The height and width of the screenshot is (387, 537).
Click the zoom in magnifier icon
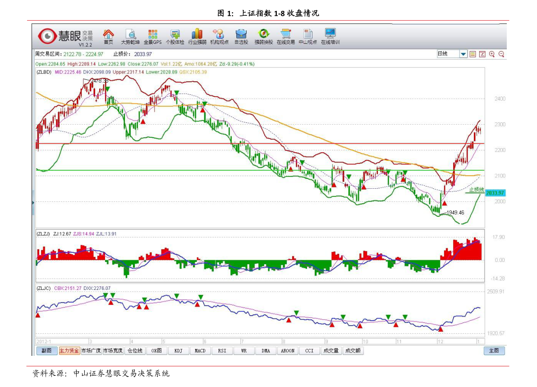pyautogui.click(x=491, y=54)
